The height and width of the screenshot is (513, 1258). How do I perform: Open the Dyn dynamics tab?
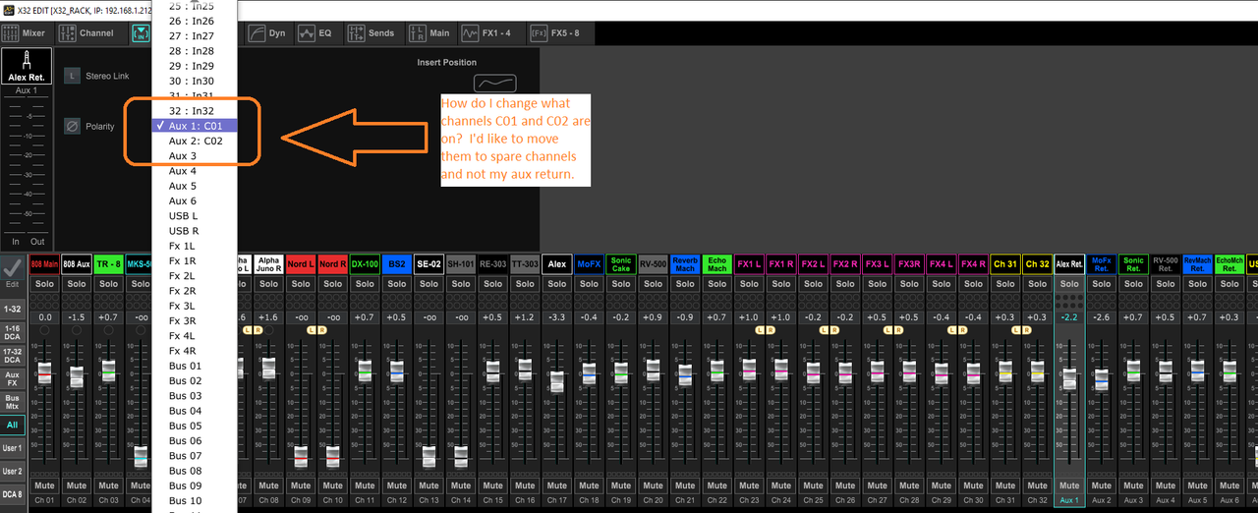(267, 32)
